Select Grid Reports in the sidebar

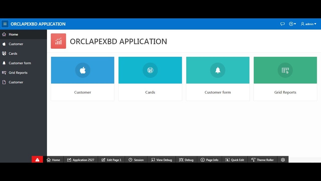pos(23,73)
